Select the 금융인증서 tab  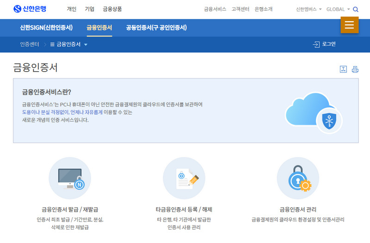click(99, 28)
